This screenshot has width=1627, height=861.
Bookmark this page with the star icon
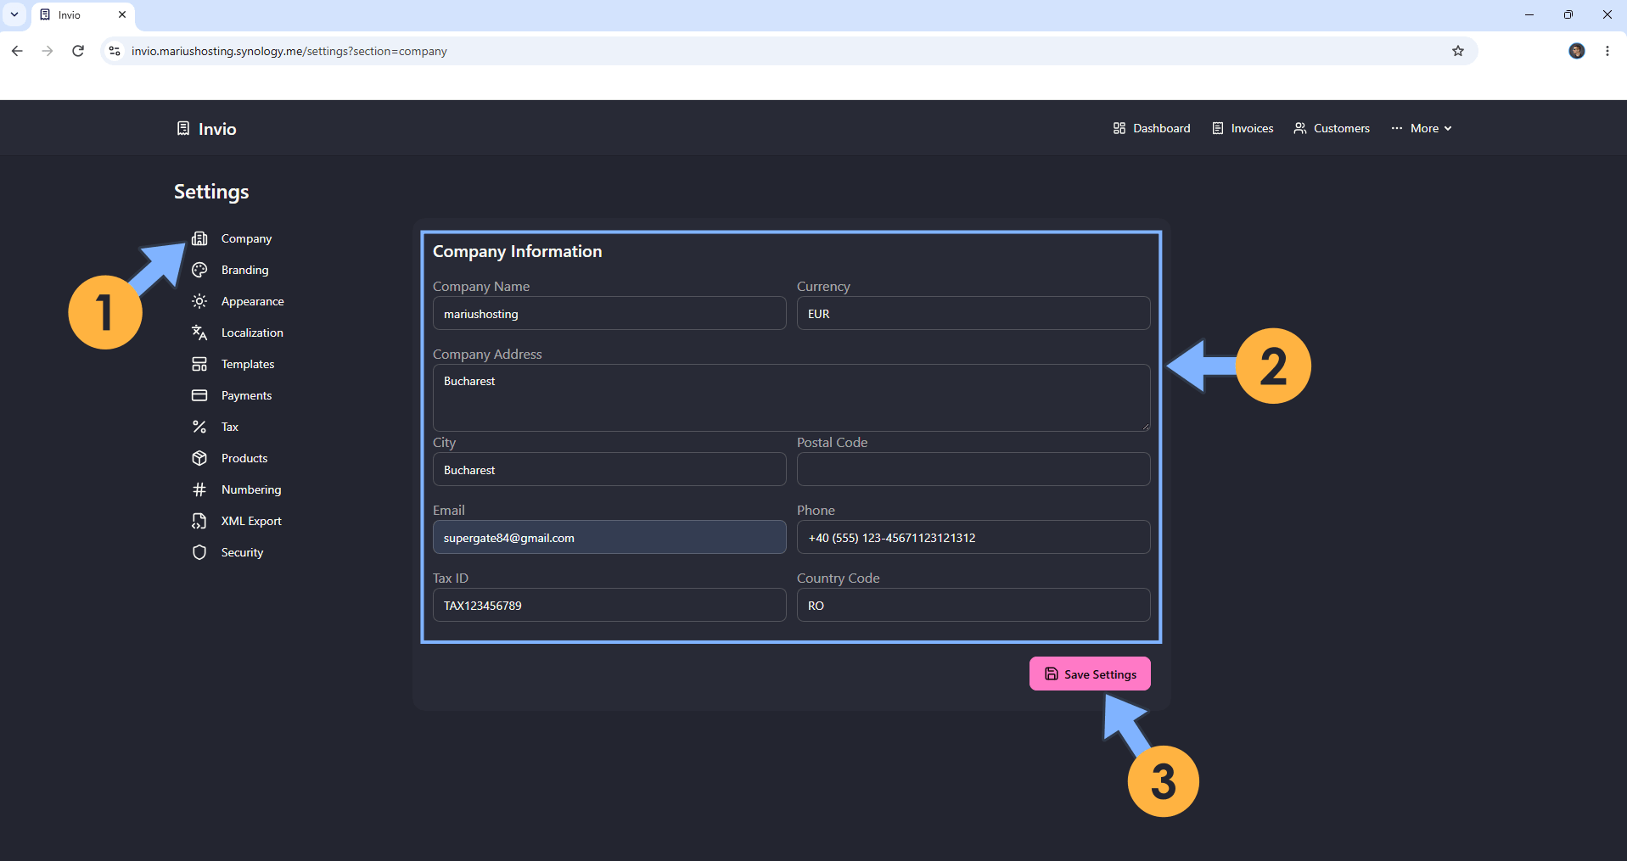point(1458,51)
